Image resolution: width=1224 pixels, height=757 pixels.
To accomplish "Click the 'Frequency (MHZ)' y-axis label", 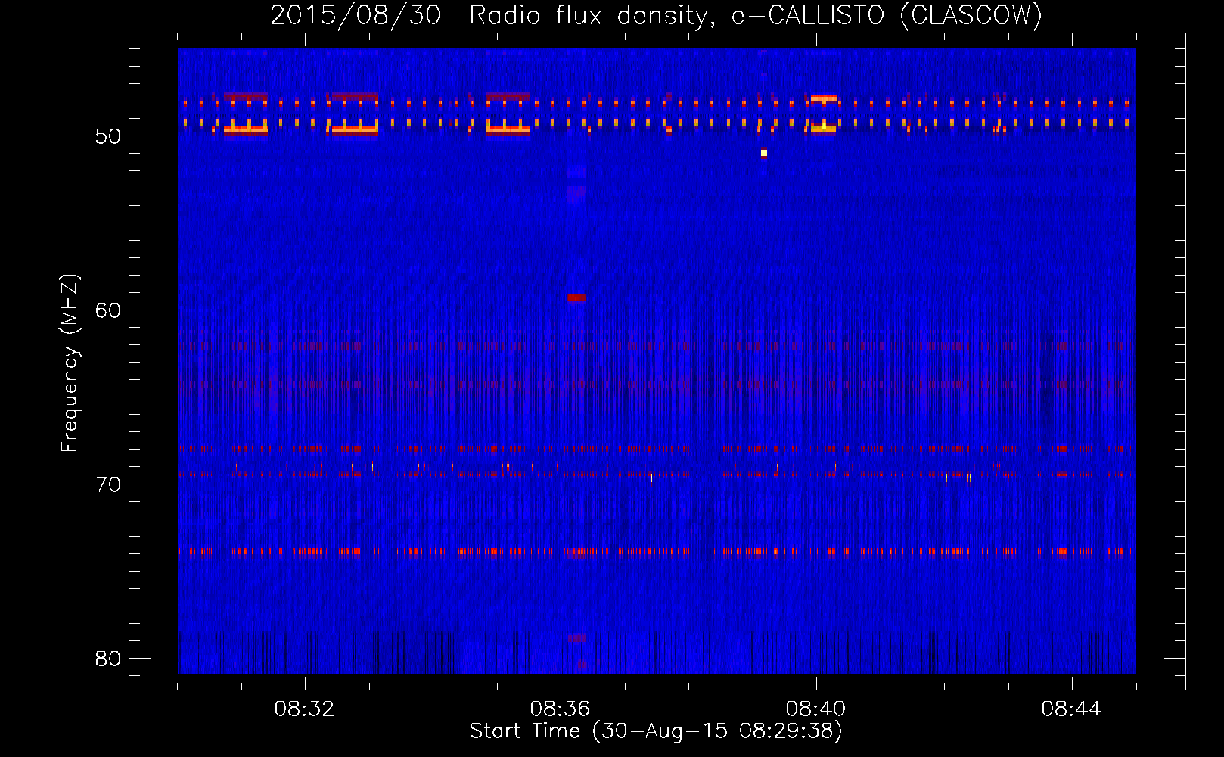I will click(x=70, y=363).
